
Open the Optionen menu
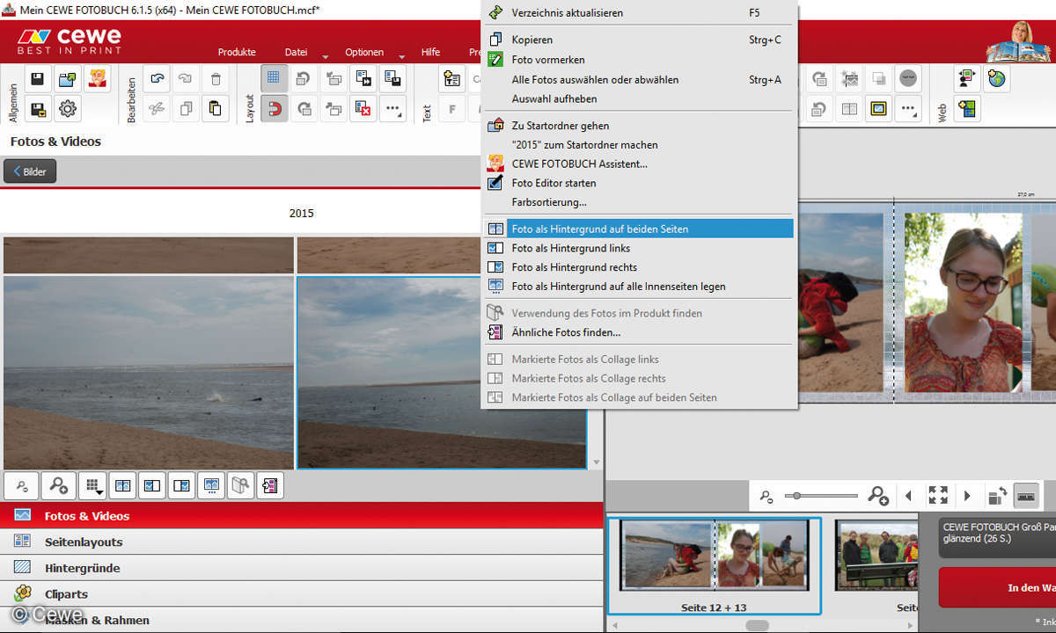coord(364,52)
